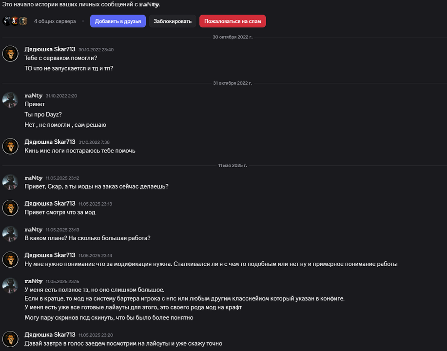The height and width of the screenshot is (351, 447).
Task: Click lion avatar beside 'Ну мне нужно понимание'
Action: (x=10, y=259)
